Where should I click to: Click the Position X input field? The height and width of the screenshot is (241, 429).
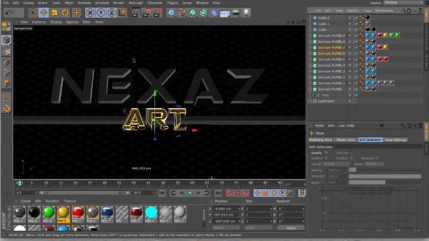227,209
